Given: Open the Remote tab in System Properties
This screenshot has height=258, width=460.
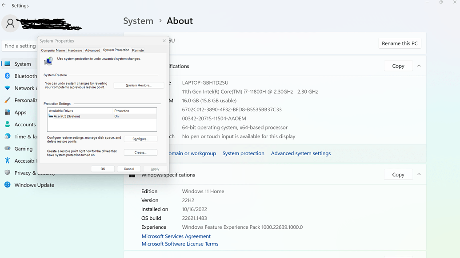Looking at the screenshot, I should coord(138,51).
